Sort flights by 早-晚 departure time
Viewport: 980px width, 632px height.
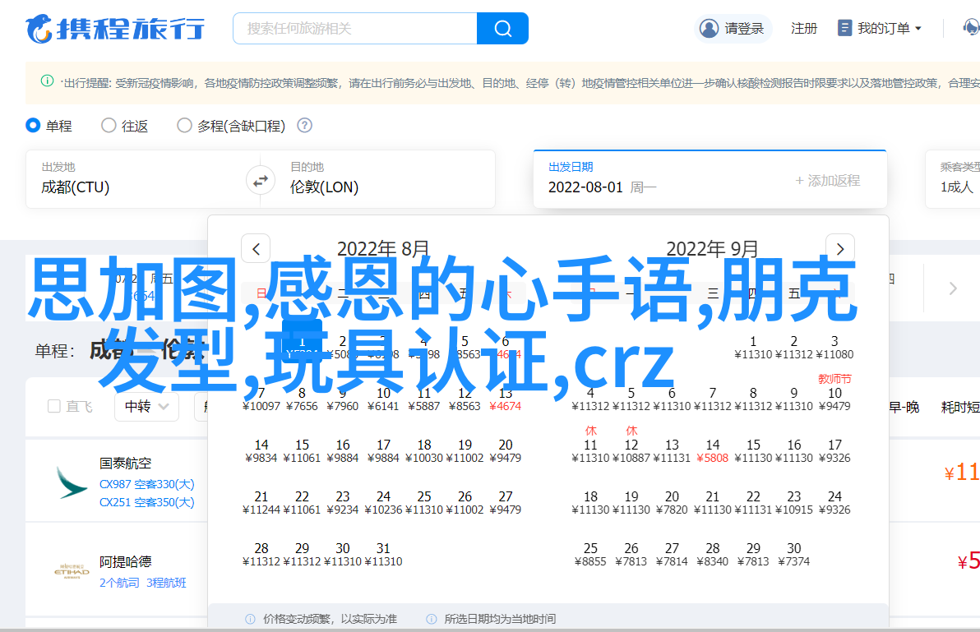[904, 407]
